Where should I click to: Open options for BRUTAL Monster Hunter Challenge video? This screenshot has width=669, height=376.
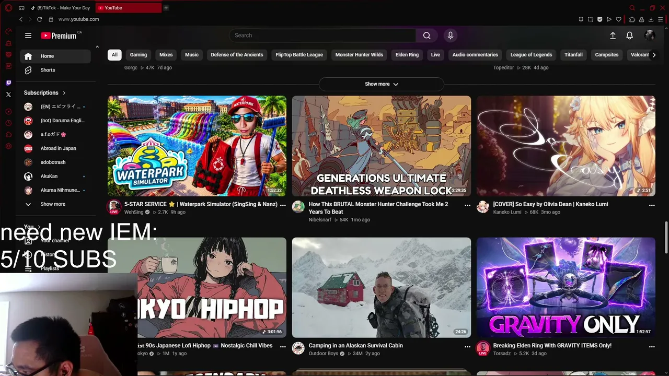click(467, 205)
